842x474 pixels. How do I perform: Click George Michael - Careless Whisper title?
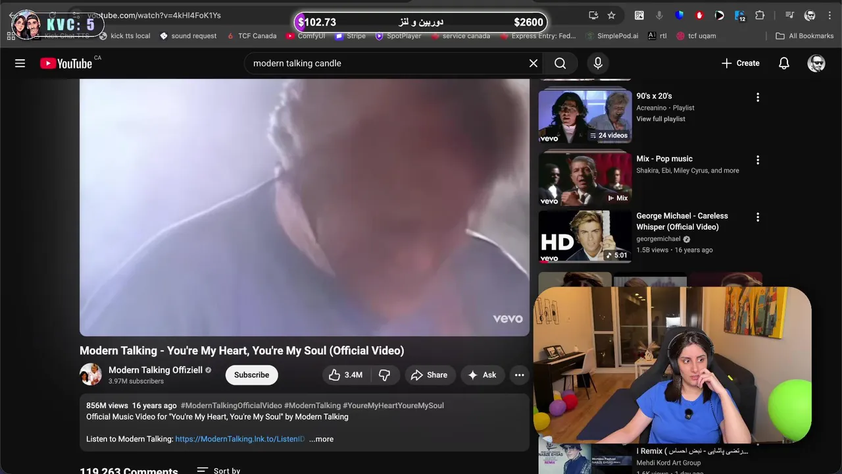[682, 221]
